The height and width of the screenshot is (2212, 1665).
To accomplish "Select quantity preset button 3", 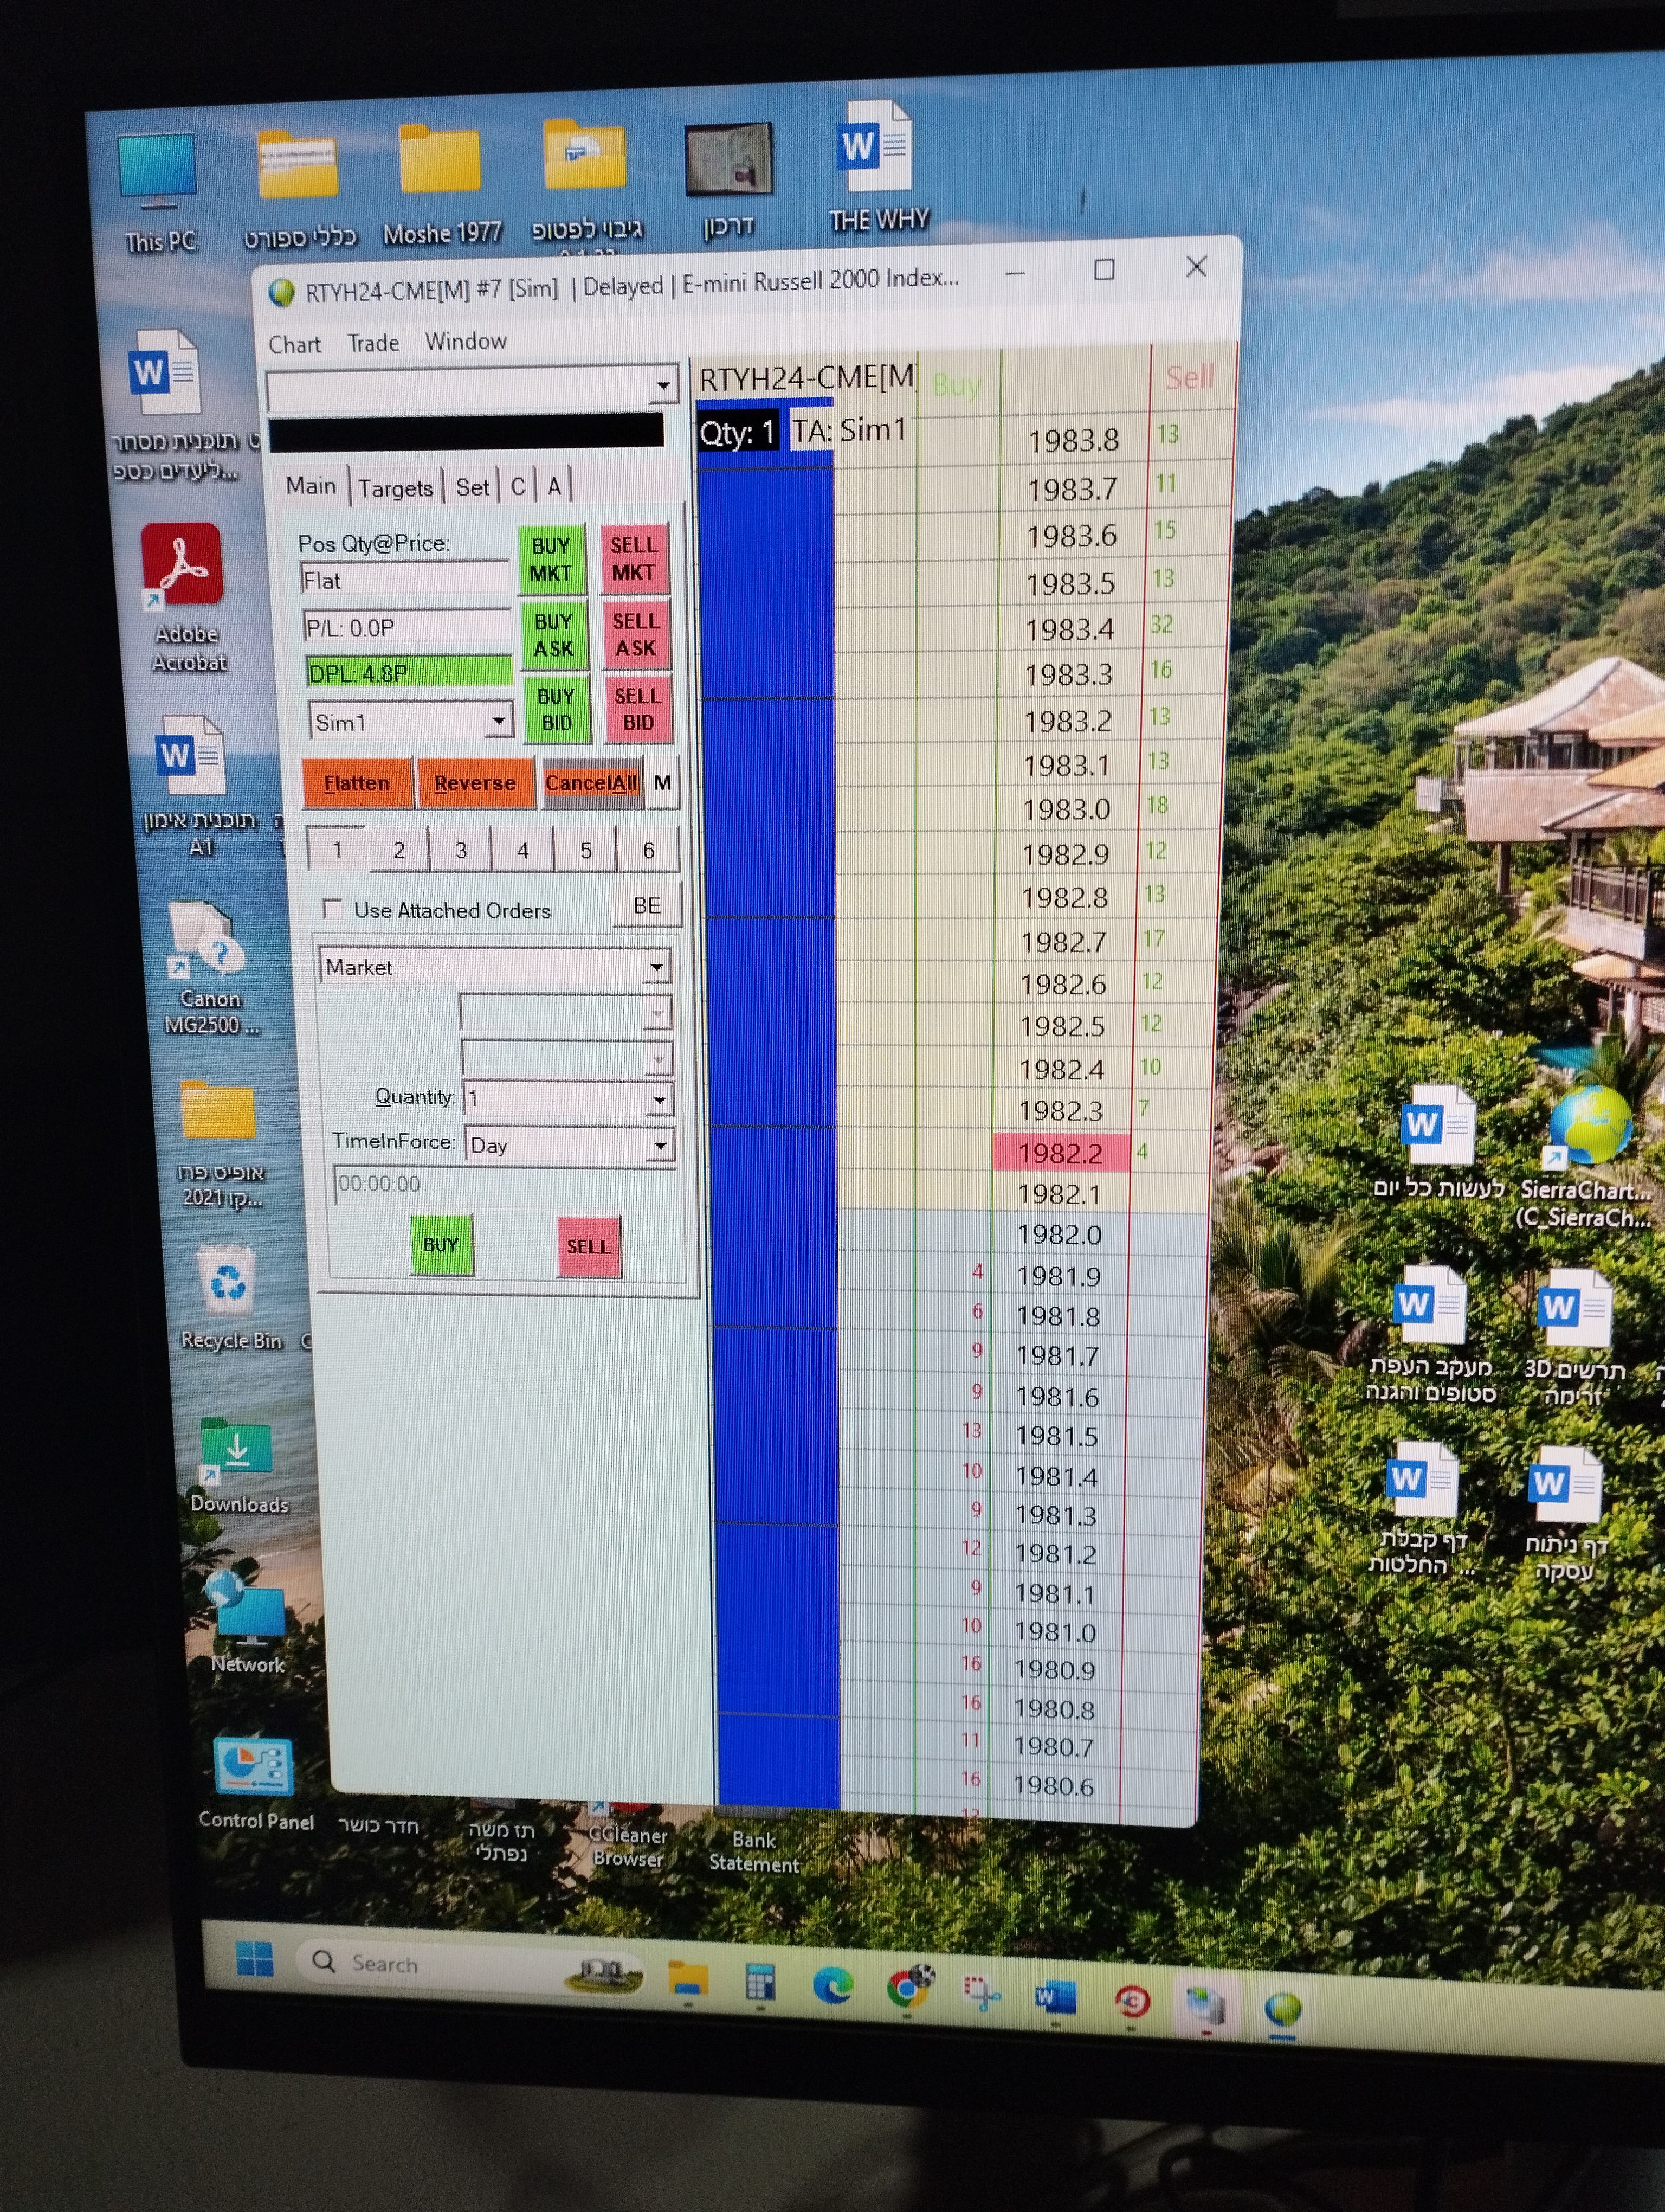I will (461, 850).
